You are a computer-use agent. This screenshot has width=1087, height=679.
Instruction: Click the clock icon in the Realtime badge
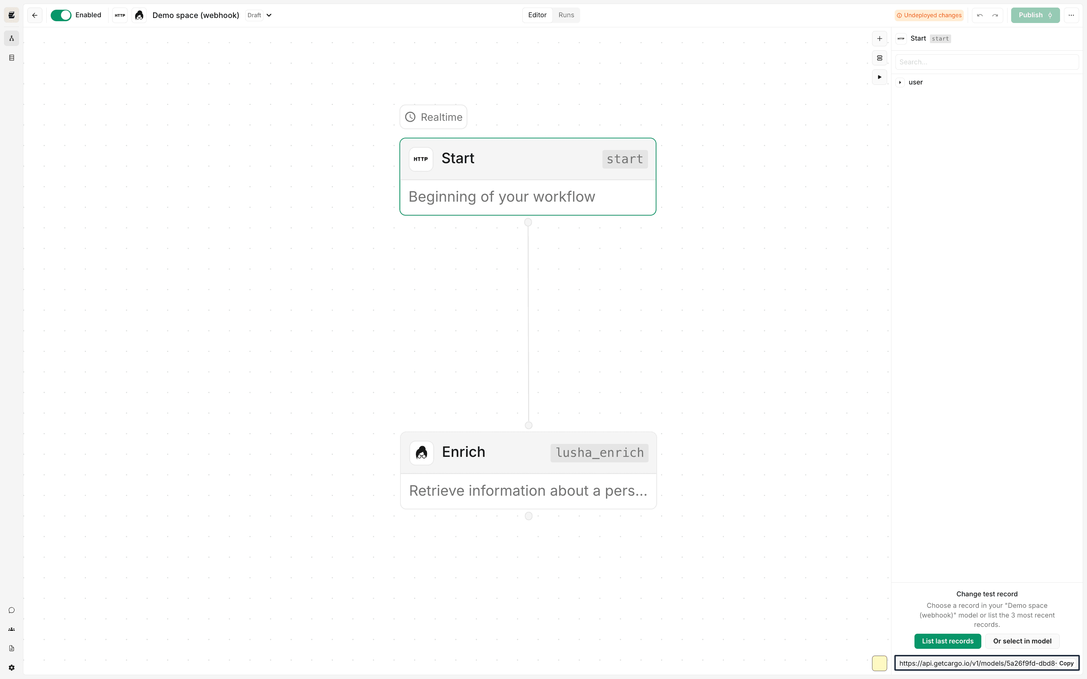(410, 117)
